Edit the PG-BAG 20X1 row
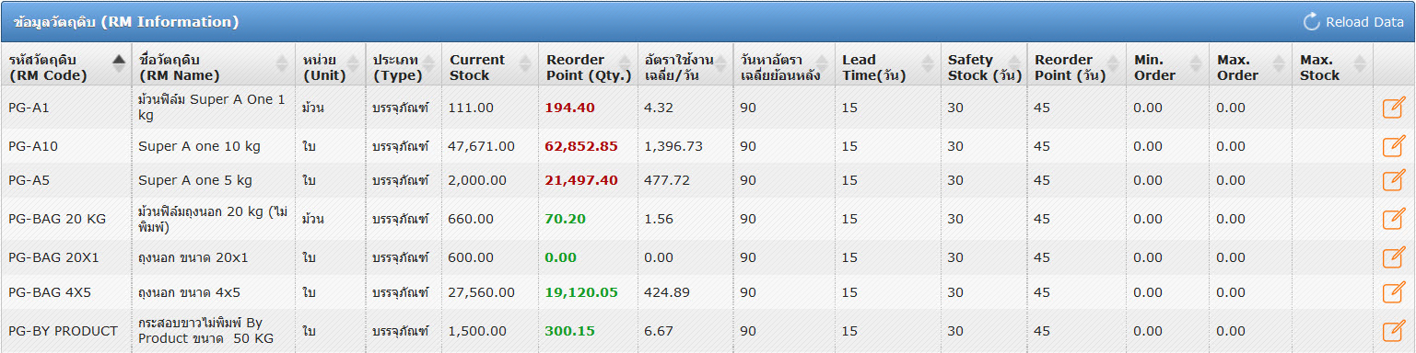 pyautogui.click(x=1394, y=257)
